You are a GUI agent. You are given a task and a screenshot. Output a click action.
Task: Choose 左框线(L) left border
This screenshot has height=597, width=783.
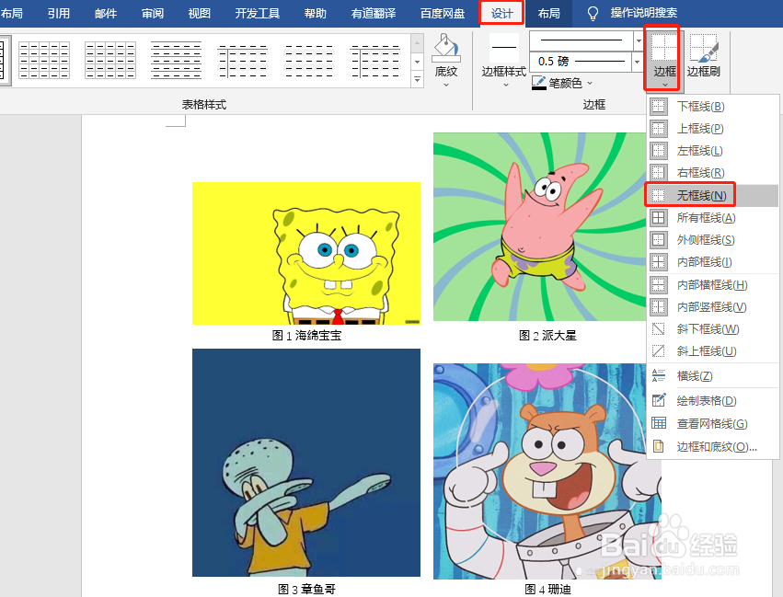713,151
